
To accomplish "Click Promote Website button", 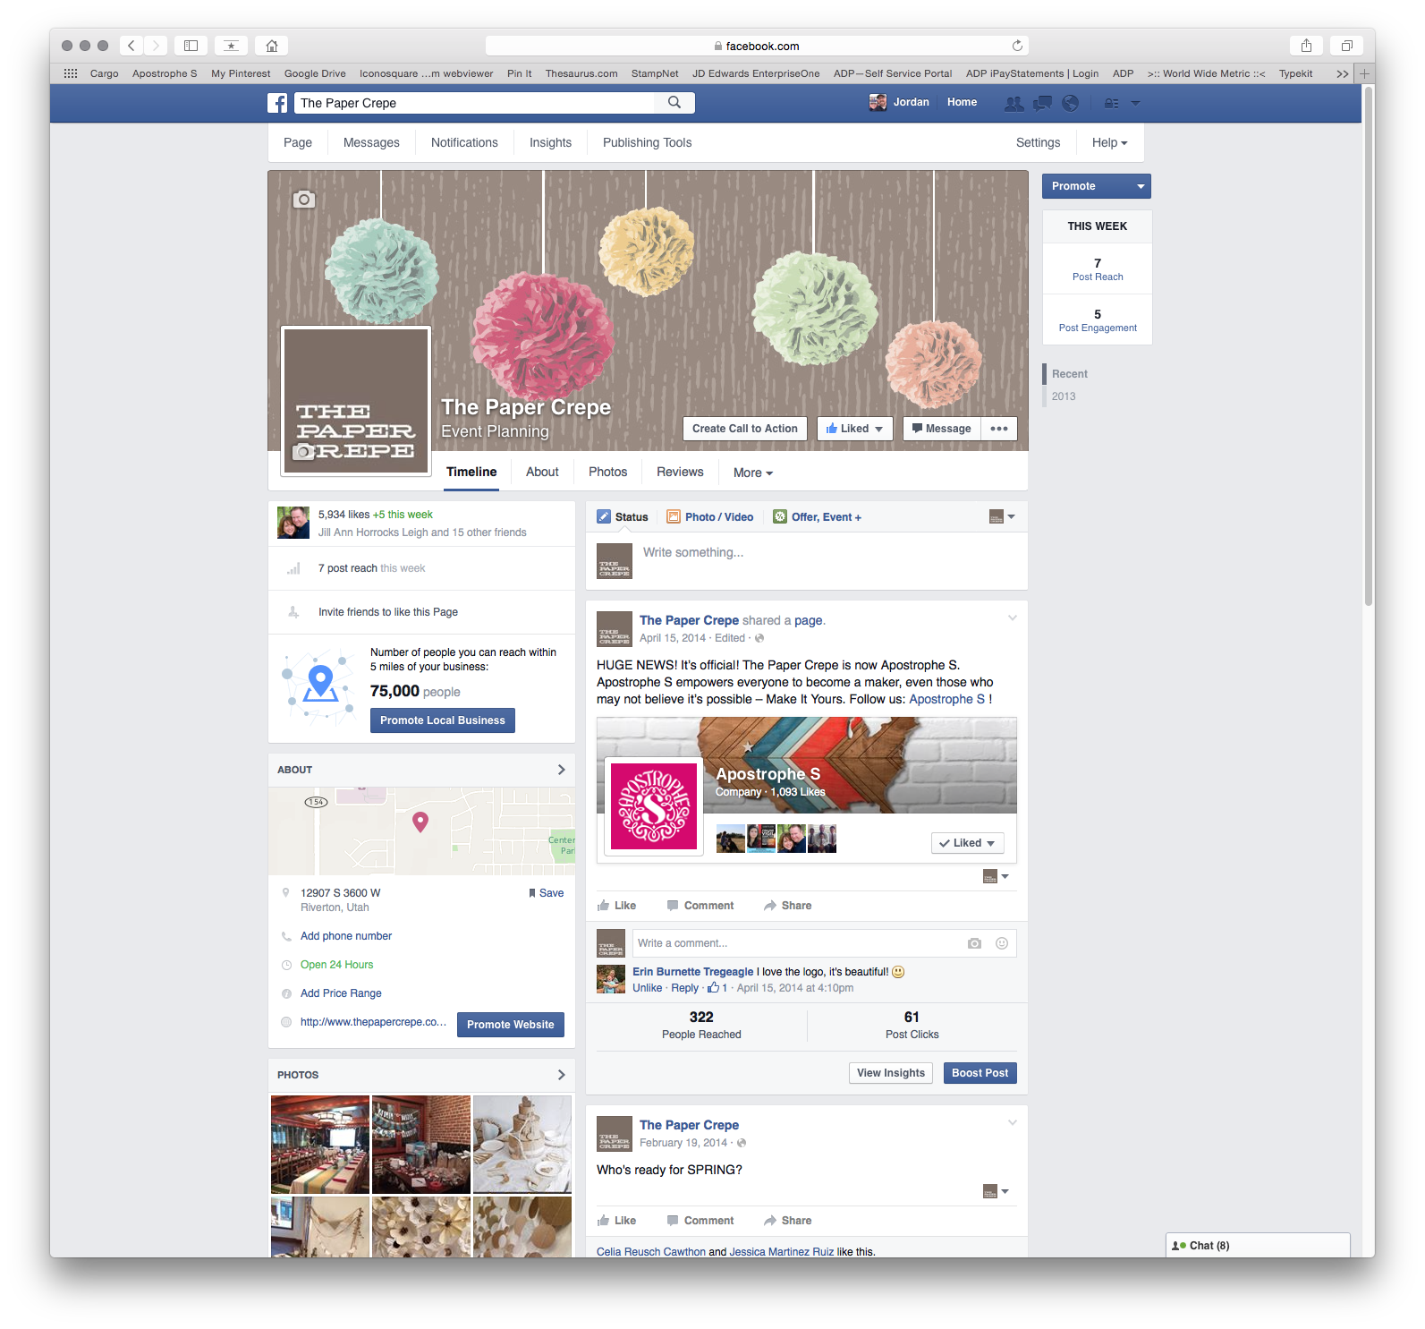I will coord(511,1025).
